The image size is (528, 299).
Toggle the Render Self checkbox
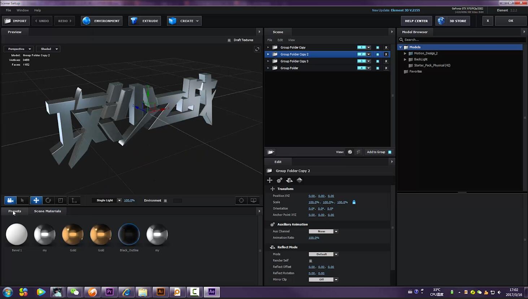(310, 261)
